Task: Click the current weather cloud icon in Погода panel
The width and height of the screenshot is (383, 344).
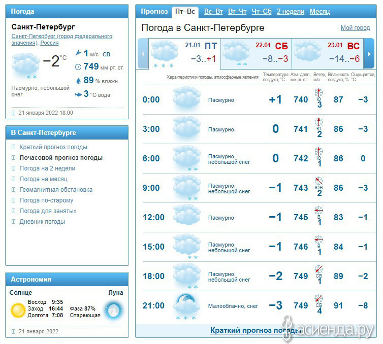Action: [x=25, y=63]
